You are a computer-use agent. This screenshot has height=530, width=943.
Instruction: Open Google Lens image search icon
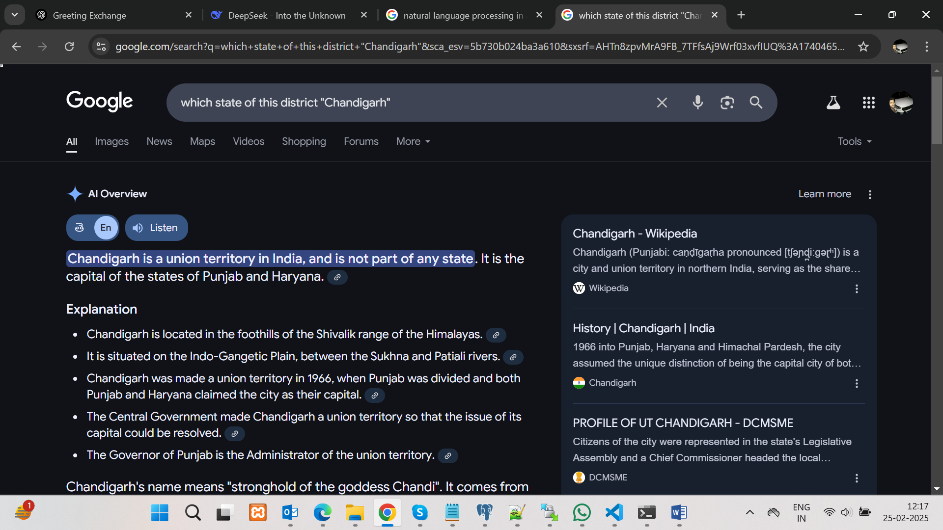pos(727,103)
